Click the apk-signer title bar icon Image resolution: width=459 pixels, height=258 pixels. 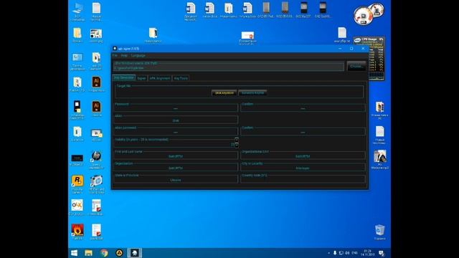click(115, 49)
